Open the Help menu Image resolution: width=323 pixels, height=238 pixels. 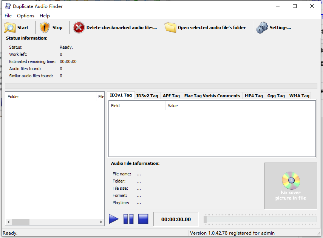45,16
